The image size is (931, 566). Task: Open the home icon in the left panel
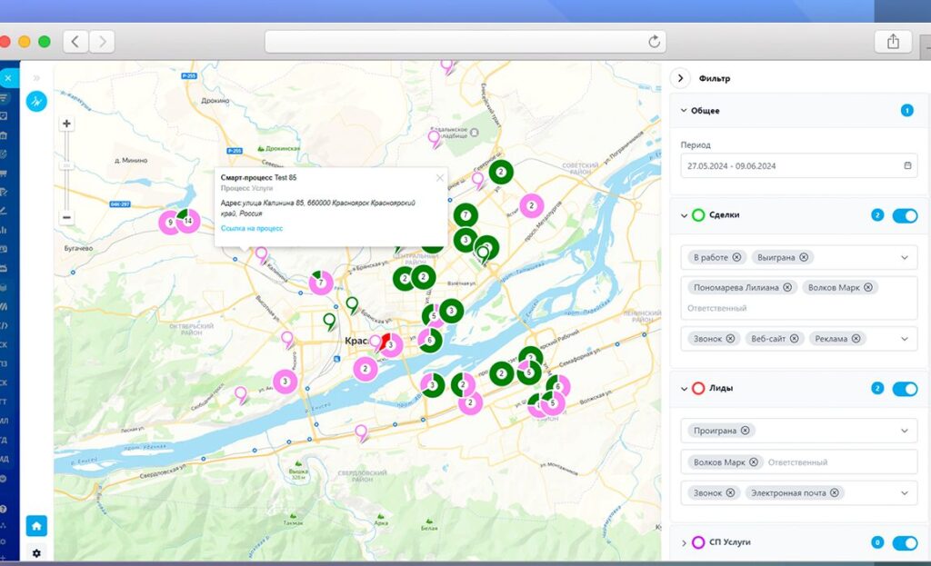coord(36,526)
